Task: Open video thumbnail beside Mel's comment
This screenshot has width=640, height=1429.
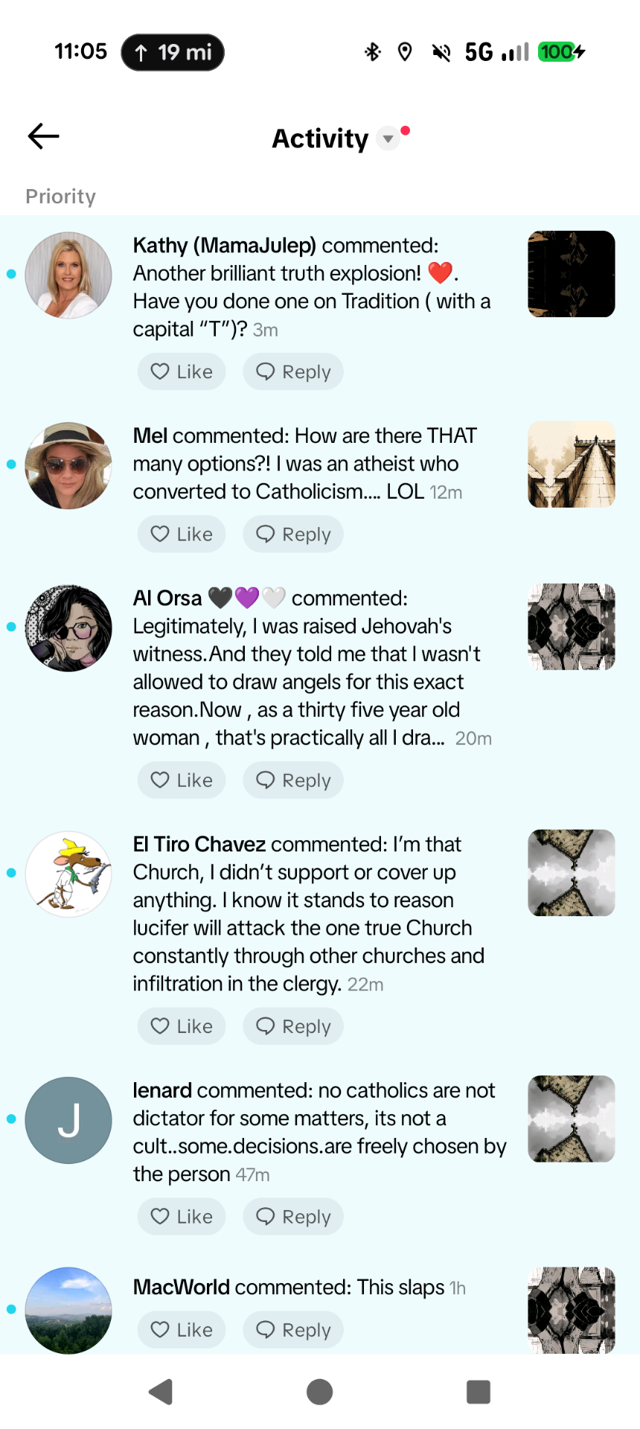Action: (572, 464)
